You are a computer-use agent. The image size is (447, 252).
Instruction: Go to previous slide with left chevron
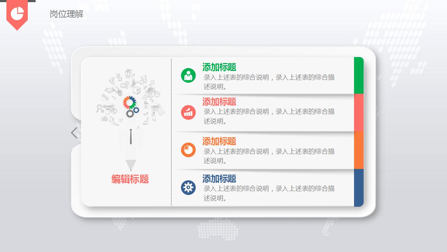click(74, 133)
